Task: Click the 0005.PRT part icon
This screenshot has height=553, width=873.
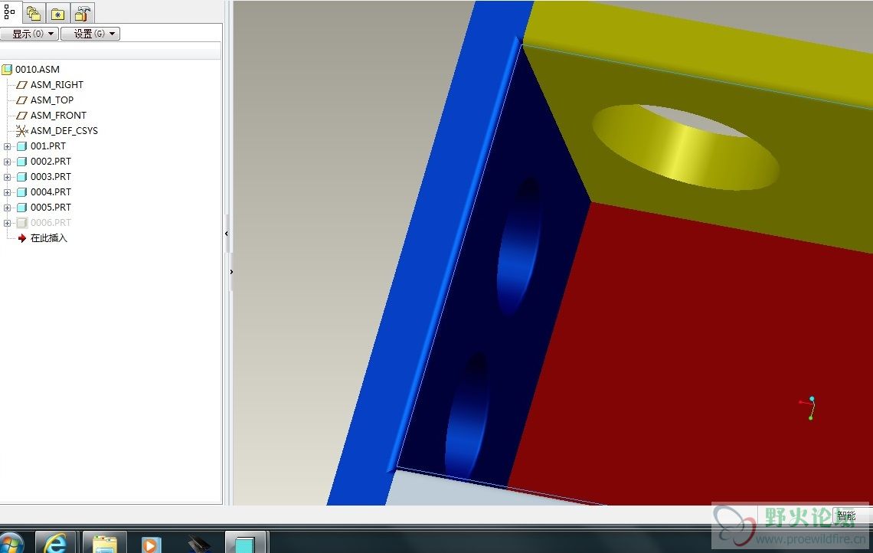Action: (21, 208)
